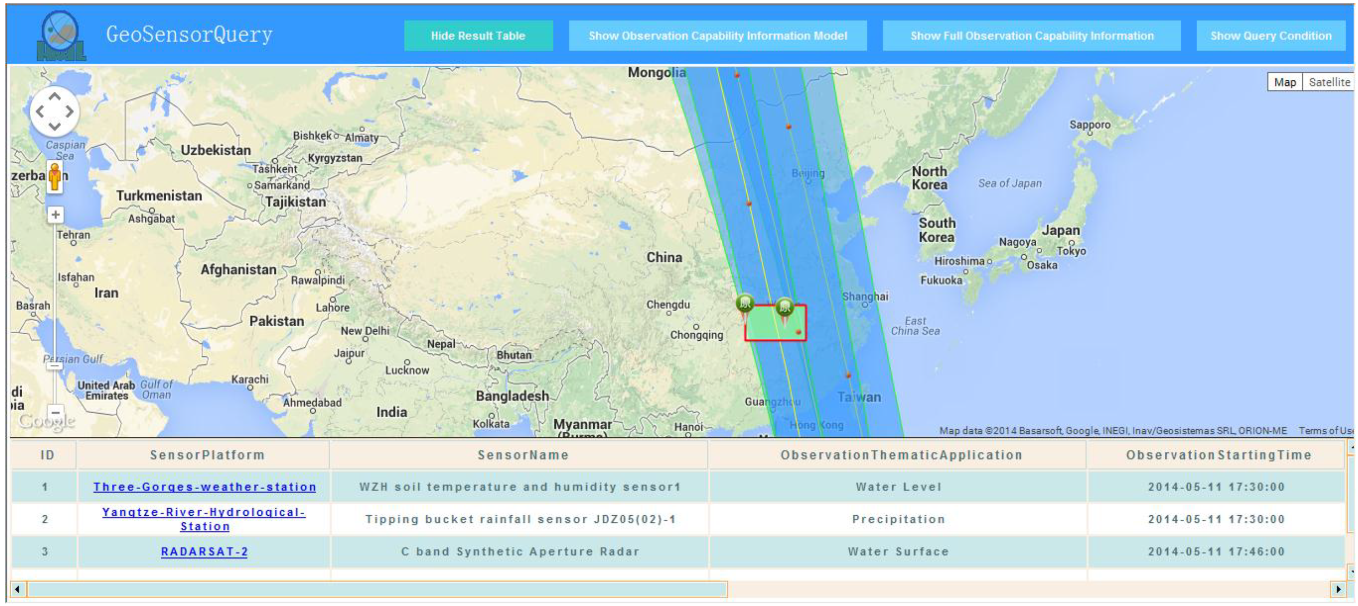Viewport: 1358px width, 606px height.
Task: Open the RADARSAT-2 platform link
Action: [x=205, y=551]
